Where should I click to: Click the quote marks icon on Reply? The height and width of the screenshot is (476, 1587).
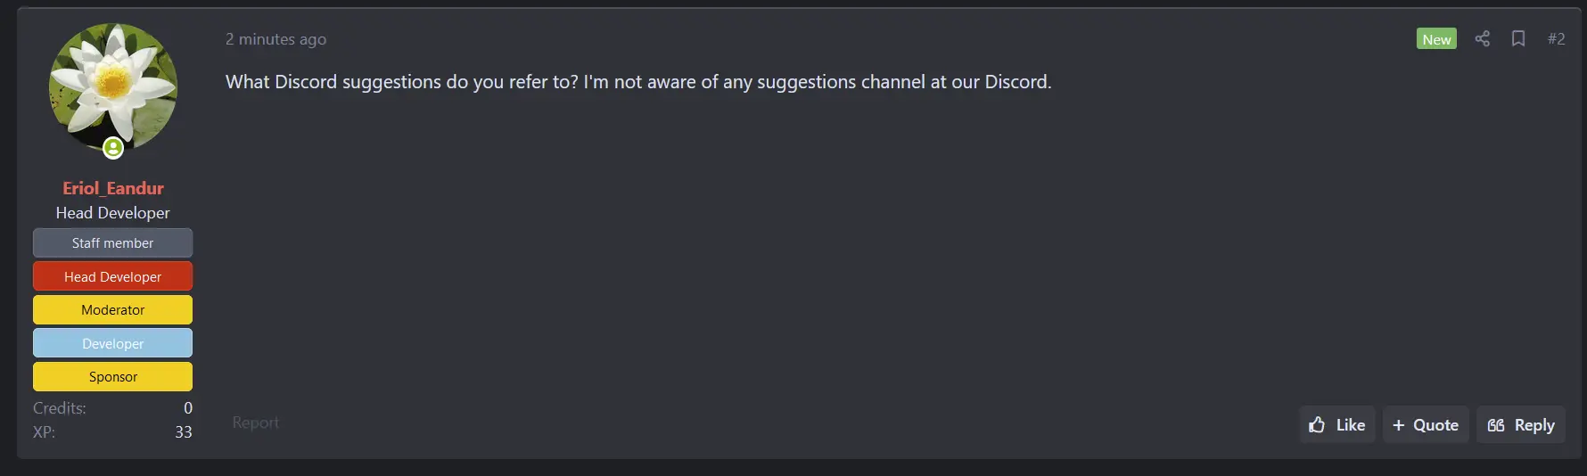tap(1496, 425)
